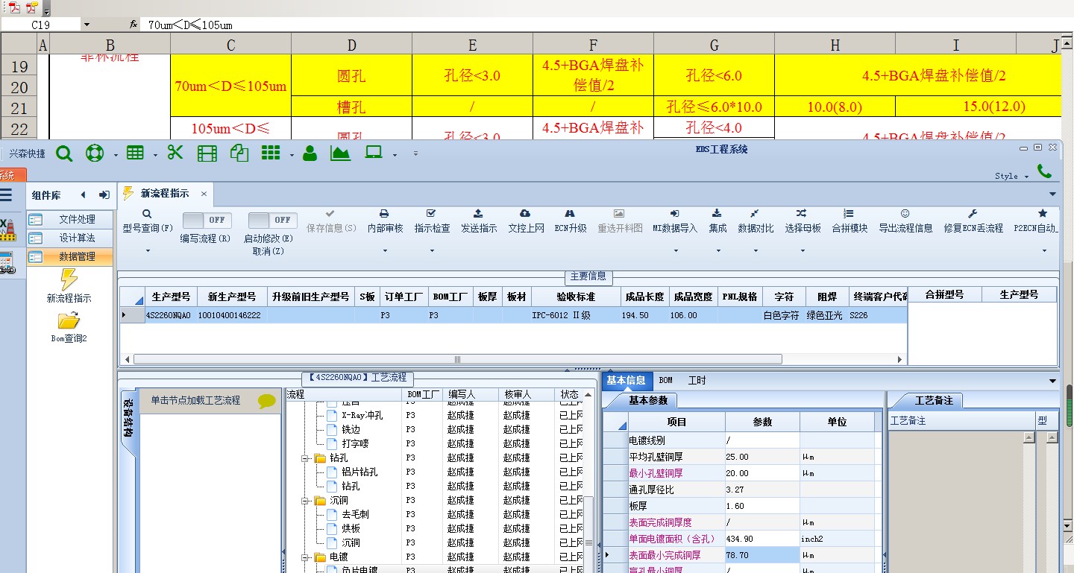Close the 新流程指示 tab
The image size is (1074, 573).
coord(204,194)
